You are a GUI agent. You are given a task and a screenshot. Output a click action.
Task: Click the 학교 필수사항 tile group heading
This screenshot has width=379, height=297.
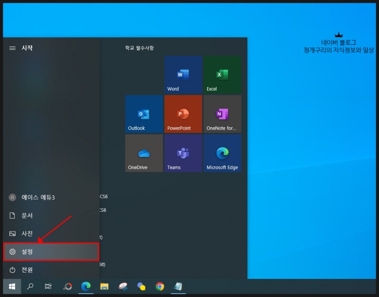pos(139,48)
